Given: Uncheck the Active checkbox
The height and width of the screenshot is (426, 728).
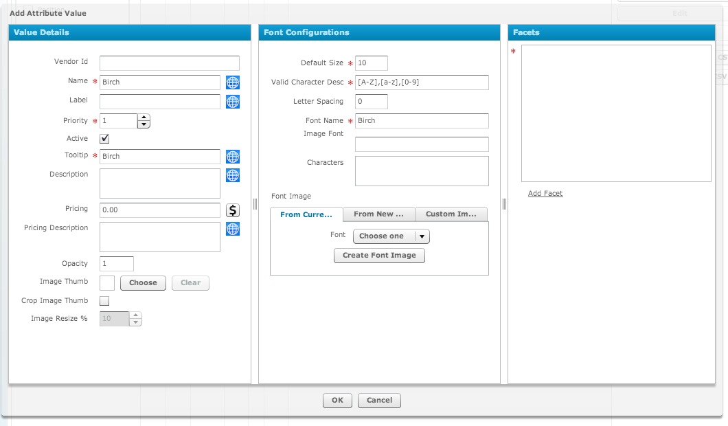Looking at the screenshot, I should 104,138.
